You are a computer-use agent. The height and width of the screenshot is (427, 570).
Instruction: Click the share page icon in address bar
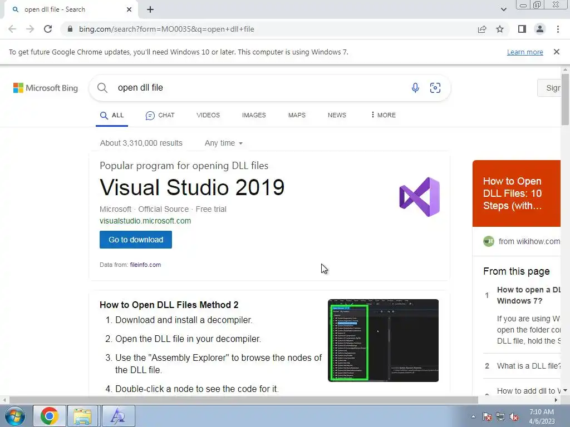[482, 29]
